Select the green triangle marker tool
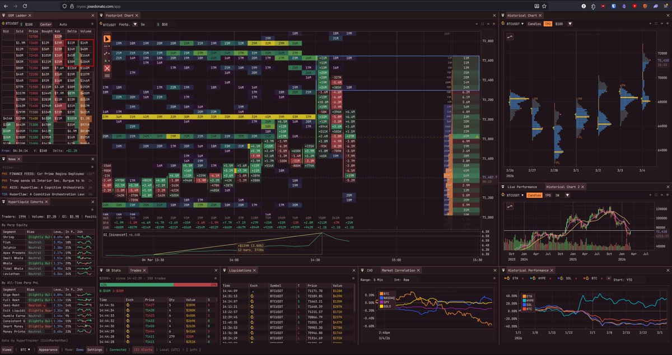The height and width of the screenshot is (355, 672). (107, 60)
